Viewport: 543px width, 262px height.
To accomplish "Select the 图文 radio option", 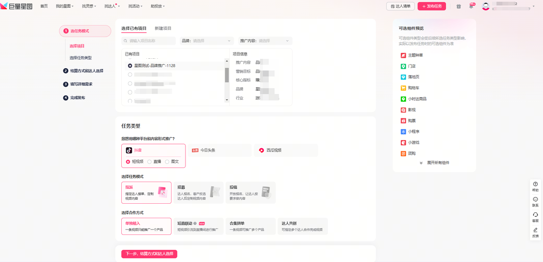I will point(167,162).
